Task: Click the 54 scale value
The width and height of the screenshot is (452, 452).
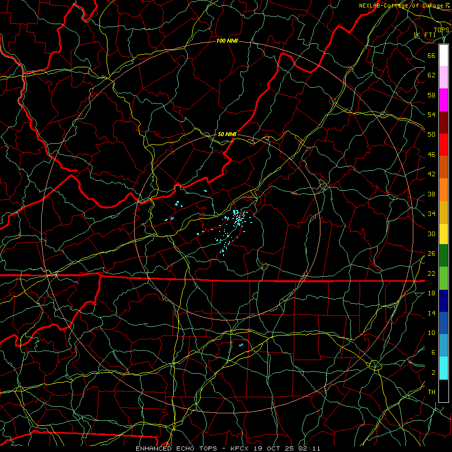Action: click(x=431, y=115)
